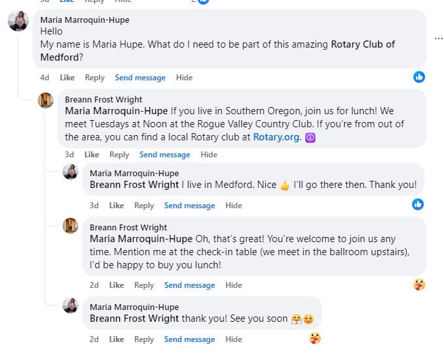Reply to Breann's 'buy you lunch' comment
This screenshot has width=444, height=357.
[x=144, y=285]
